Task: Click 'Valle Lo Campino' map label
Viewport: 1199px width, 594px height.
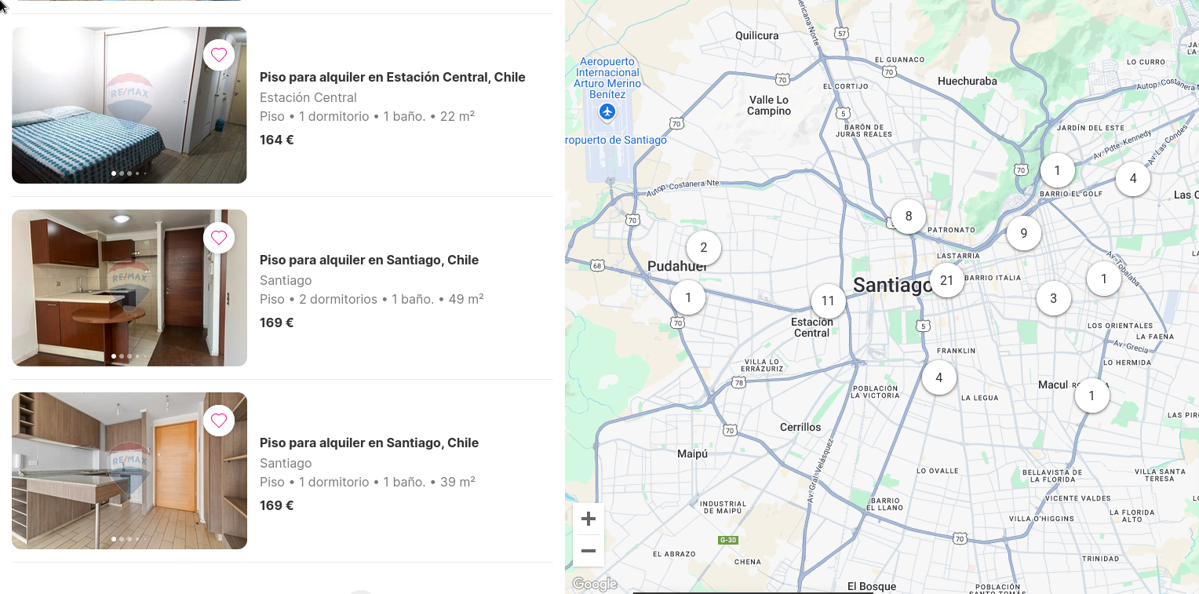Action: point(769,105)
